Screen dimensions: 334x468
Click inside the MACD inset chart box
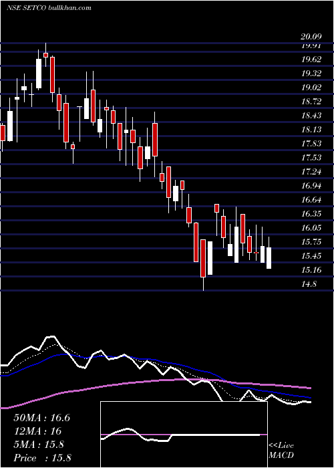click(x=184, y=435)
